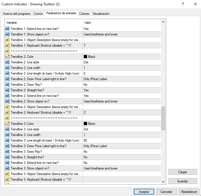Open Trendline 2 Line style value Dot

pos(122,62)
